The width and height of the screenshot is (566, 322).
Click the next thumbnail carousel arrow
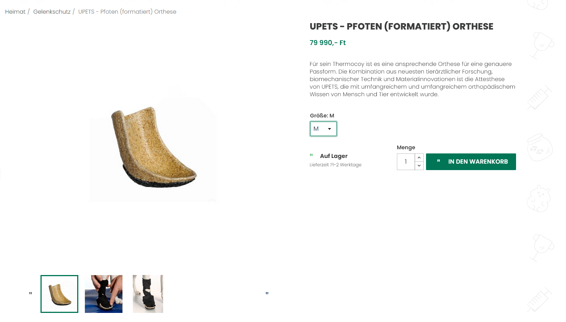tap(267, 294)
